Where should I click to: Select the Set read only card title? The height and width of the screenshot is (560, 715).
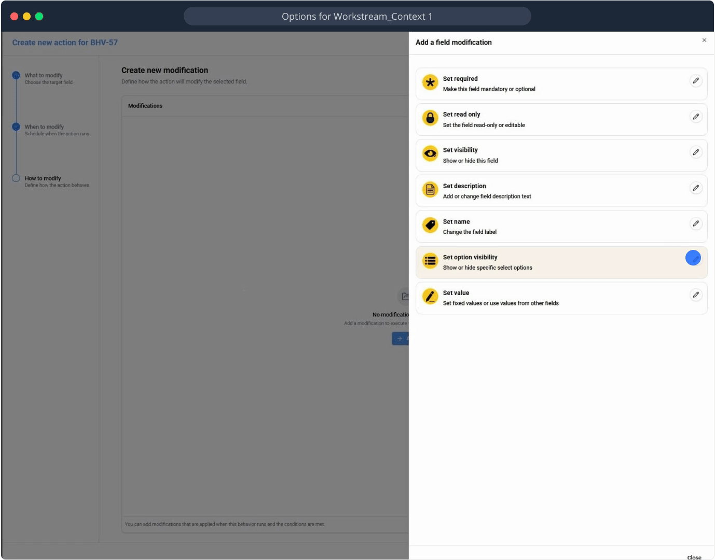click(461, 115)
